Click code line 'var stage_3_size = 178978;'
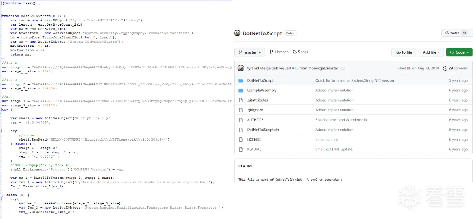 29,105
